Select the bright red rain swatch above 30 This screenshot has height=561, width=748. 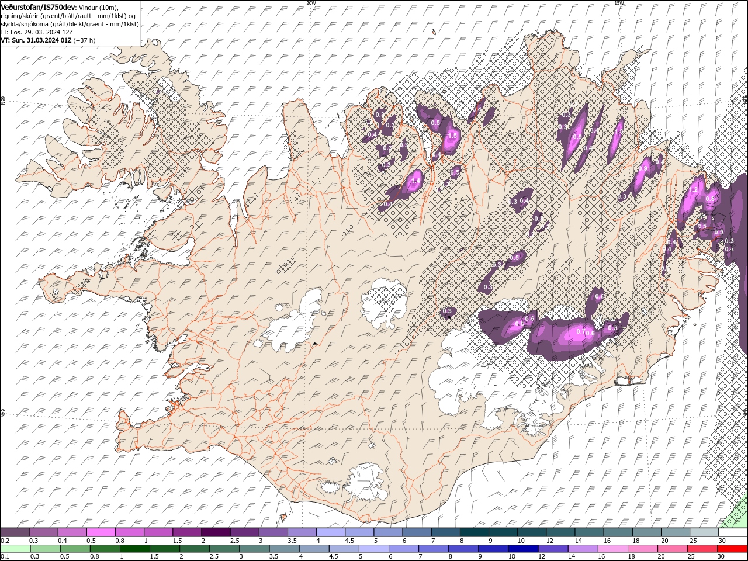pos(731,548)
